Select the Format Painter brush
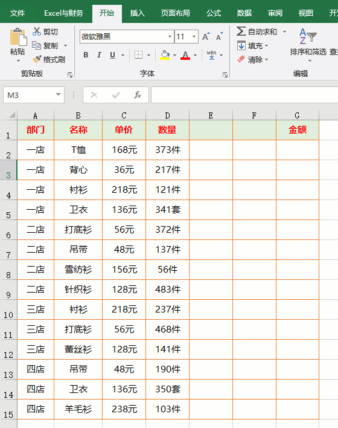The image size is (338, 428). click(x=37, y=59)
